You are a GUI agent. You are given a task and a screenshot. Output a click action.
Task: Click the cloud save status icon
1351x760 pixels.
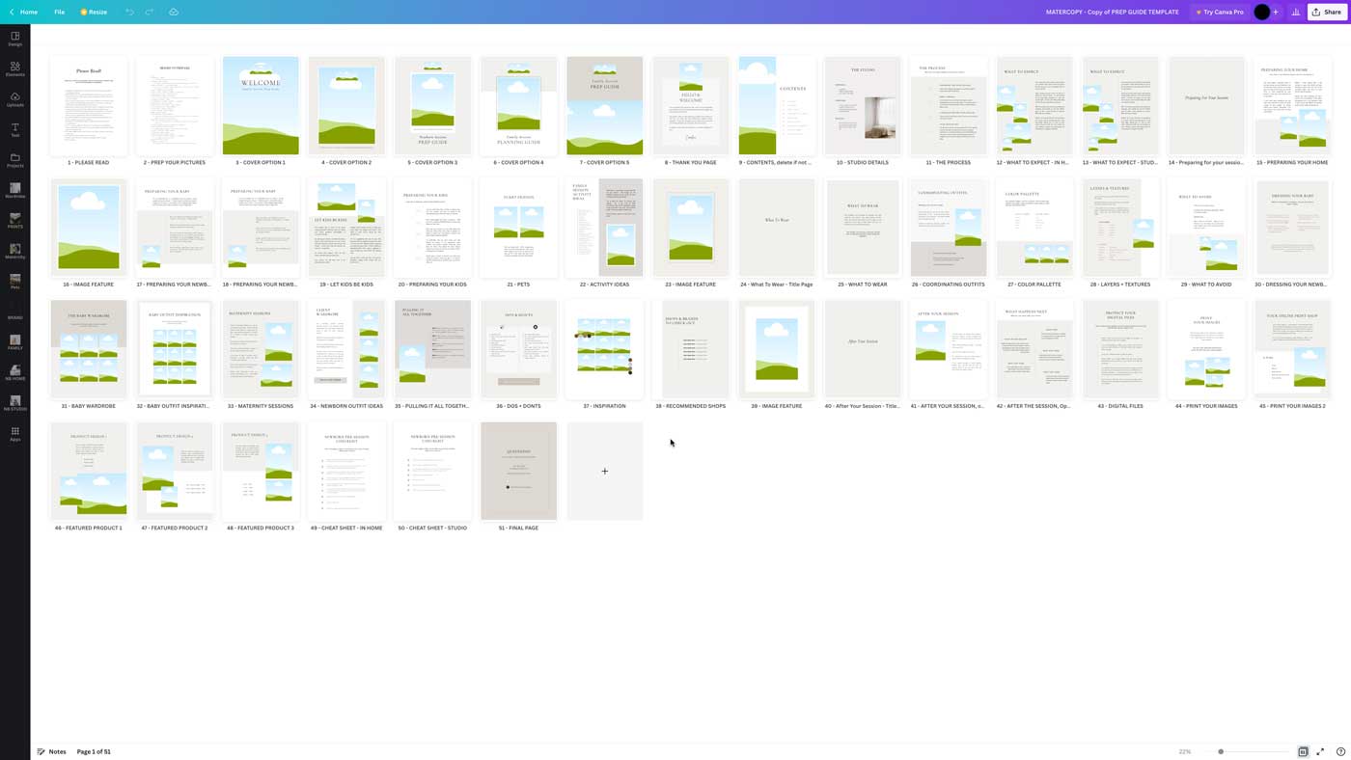click(174, 12)
